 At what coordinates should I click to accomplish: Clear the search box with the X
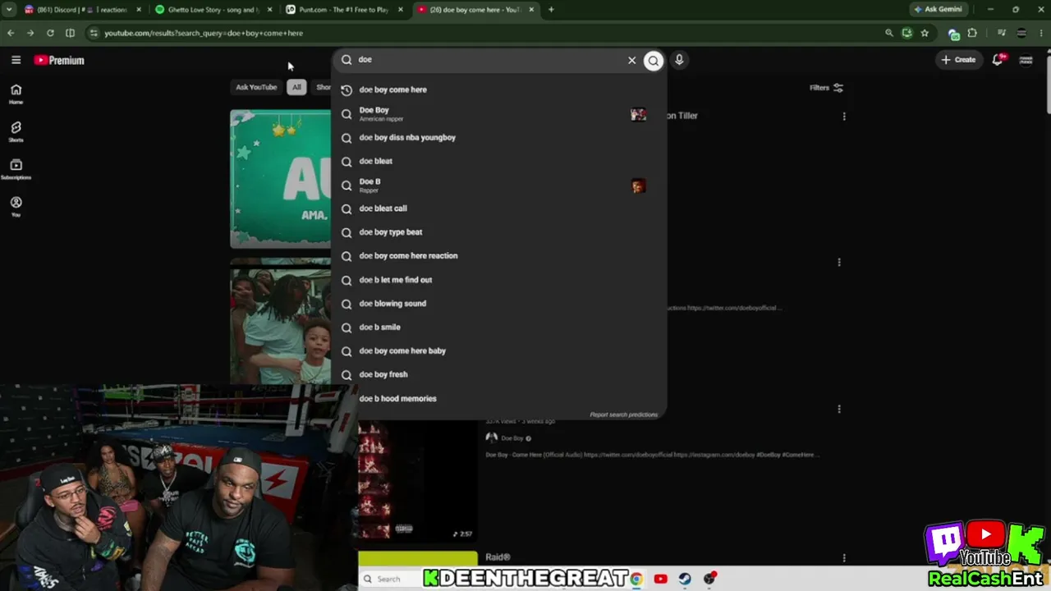[631, 60]
